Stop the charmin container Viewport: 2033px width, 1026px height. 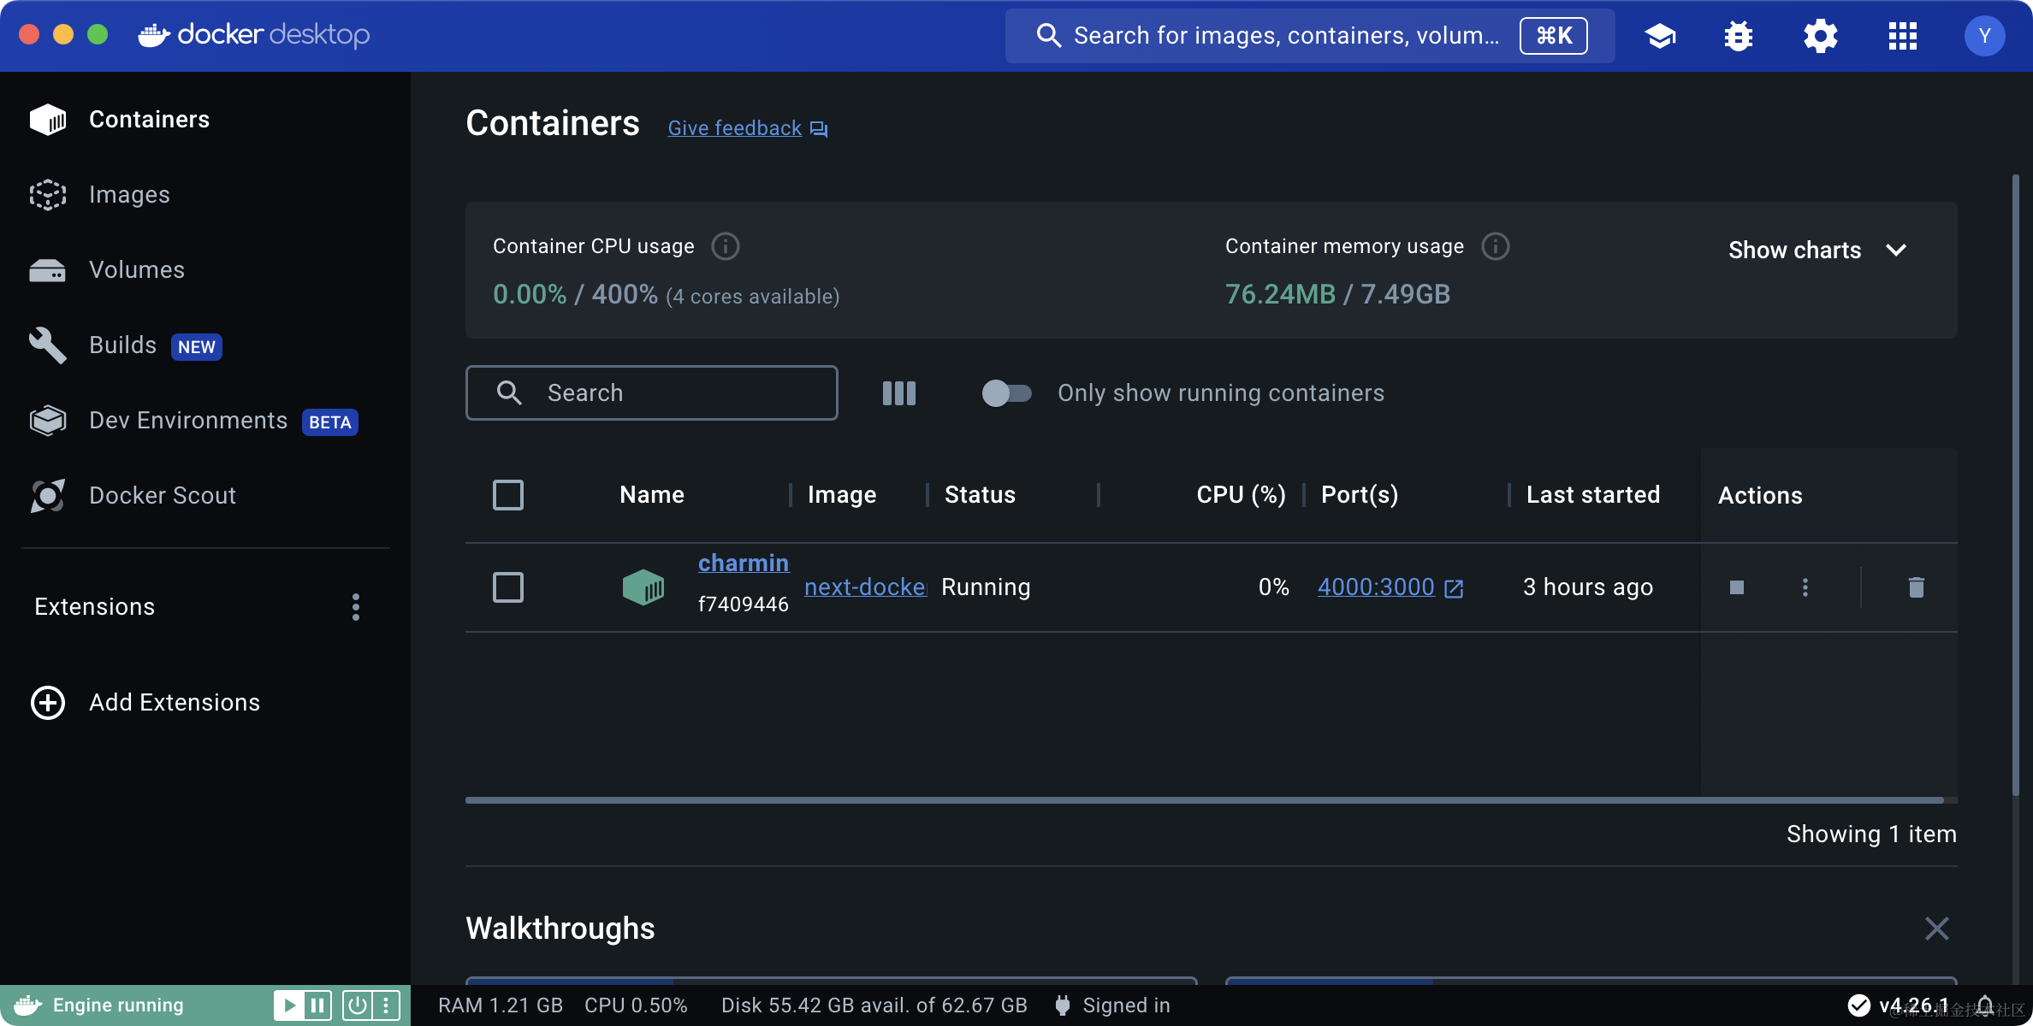[x=1736, y=587]
